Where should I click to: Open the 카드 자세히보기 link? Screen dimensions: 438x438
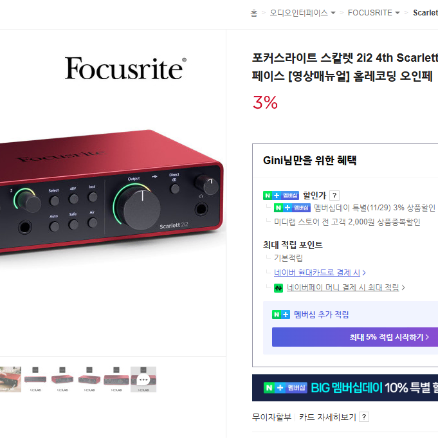point(327,417)
